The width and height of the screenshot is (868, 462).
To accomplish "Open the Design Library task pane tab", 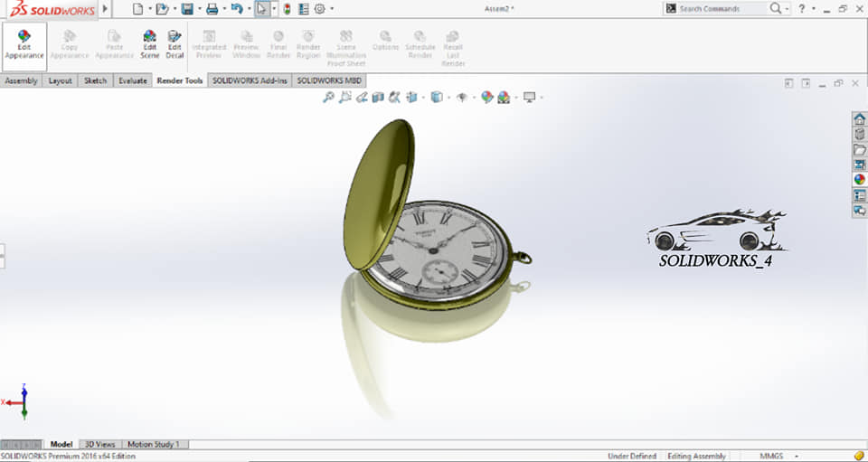I will [859, 134].
